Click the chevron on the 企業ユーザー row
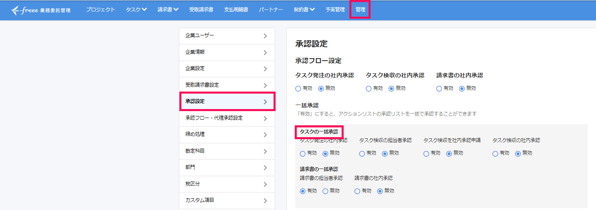This screenshot has height=210, width=596. [265, 36]
